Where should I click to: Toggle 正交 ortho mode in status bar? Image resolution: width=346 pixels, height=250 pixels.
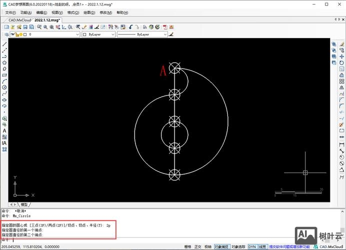pos(198,246)
